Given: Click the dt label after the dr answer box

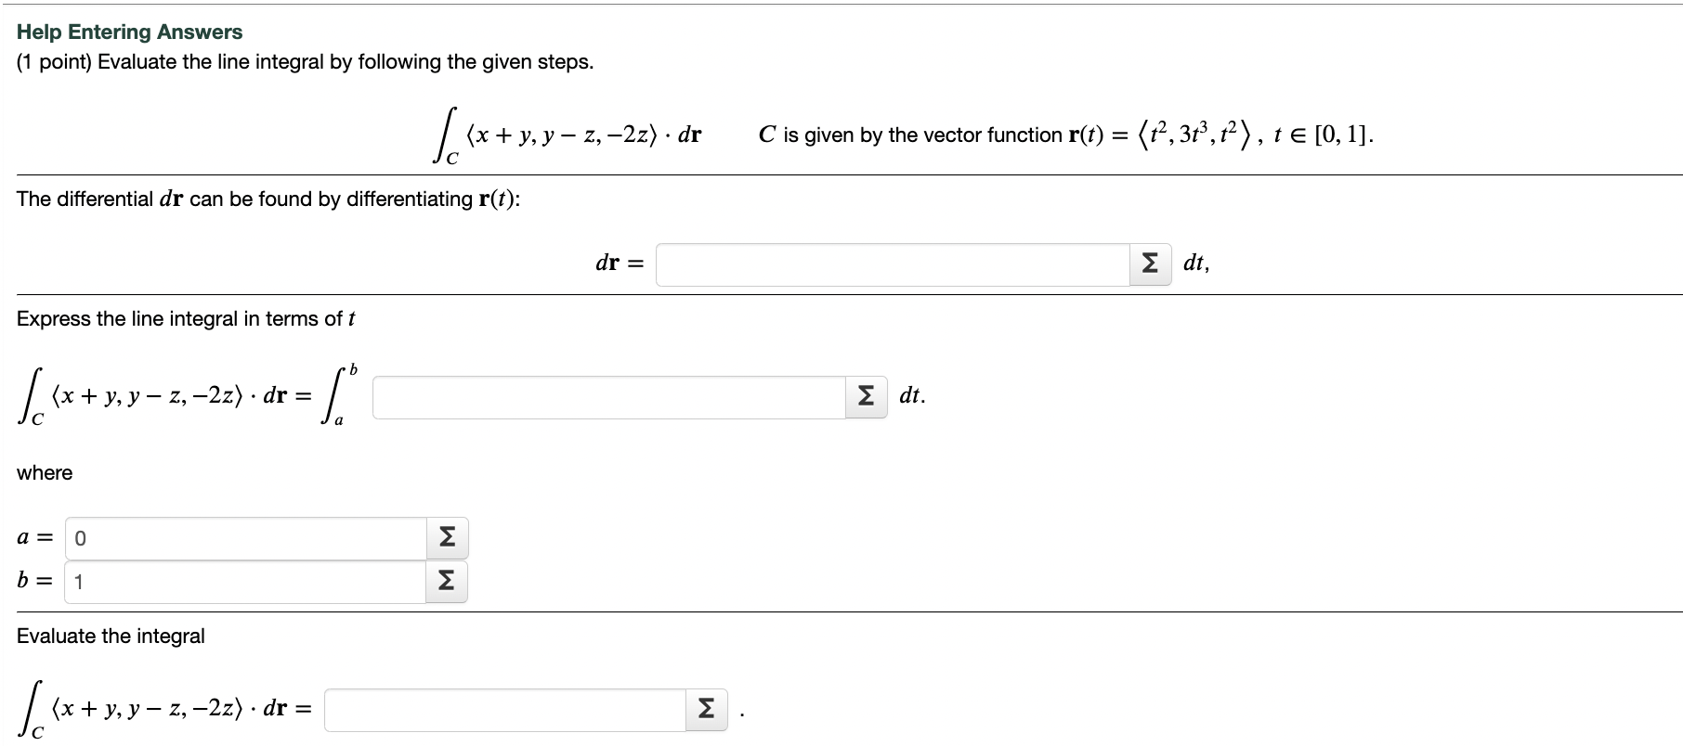Looking at the screenshot, I should (1194, 264).
